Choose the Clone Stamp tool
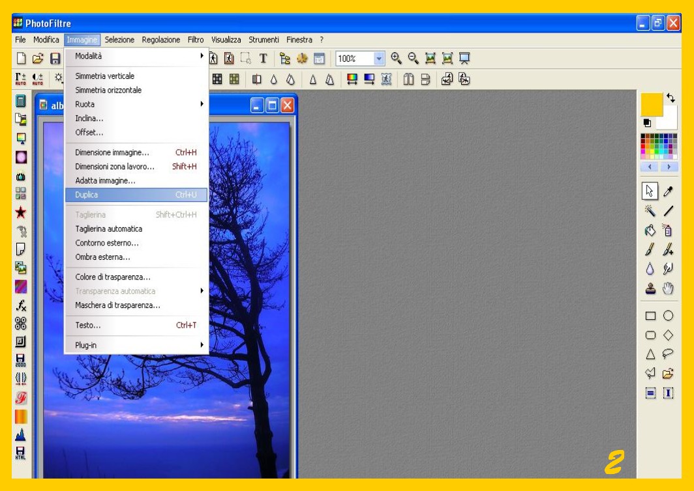Viewport: 694px width, 491px height. coord(650,288)
